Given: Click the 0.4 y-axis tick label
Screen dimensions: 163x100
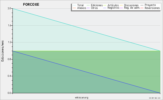Looking at the screenshot, I should 9,76.
